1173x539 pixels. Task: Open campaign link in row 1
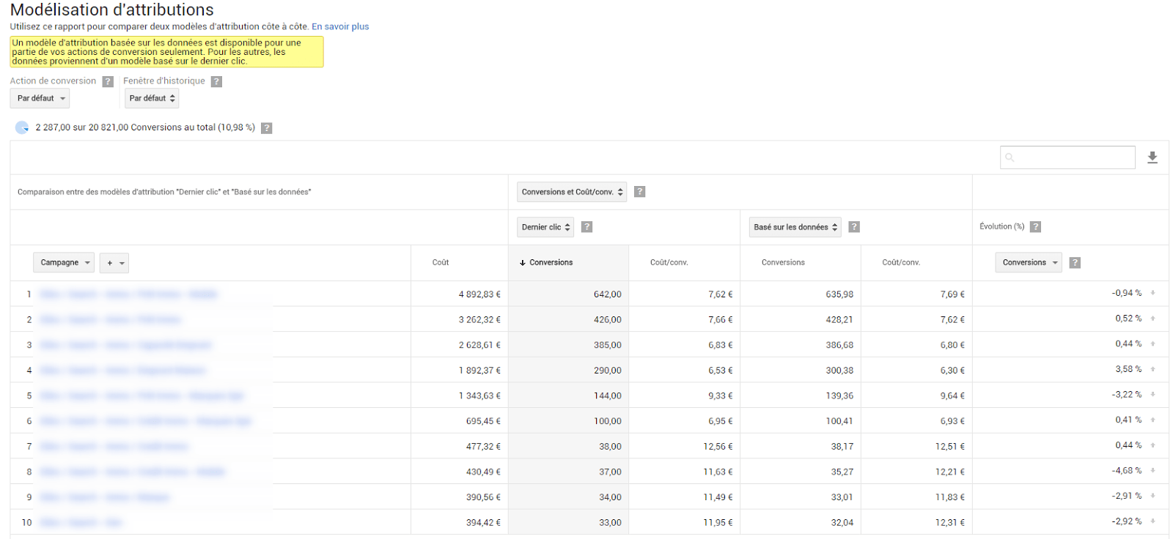point(129,294)
